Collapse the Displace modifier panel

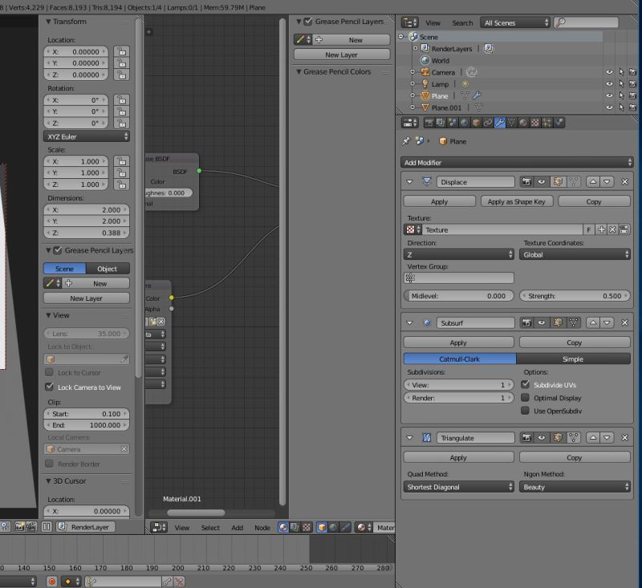409,181
